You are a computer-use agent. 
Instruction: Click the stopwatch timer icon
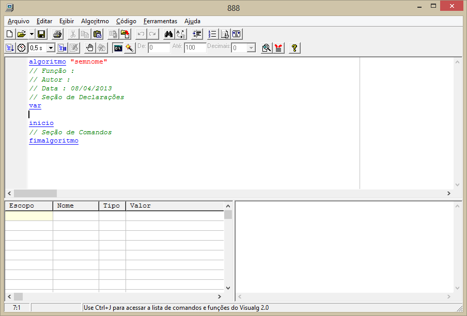[21, 48]
